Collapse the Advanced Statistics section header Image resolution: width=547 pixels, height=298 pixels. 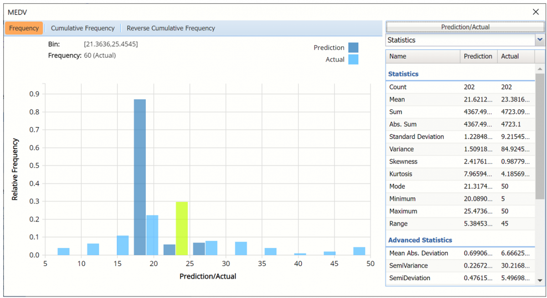(x=420, y=240)
